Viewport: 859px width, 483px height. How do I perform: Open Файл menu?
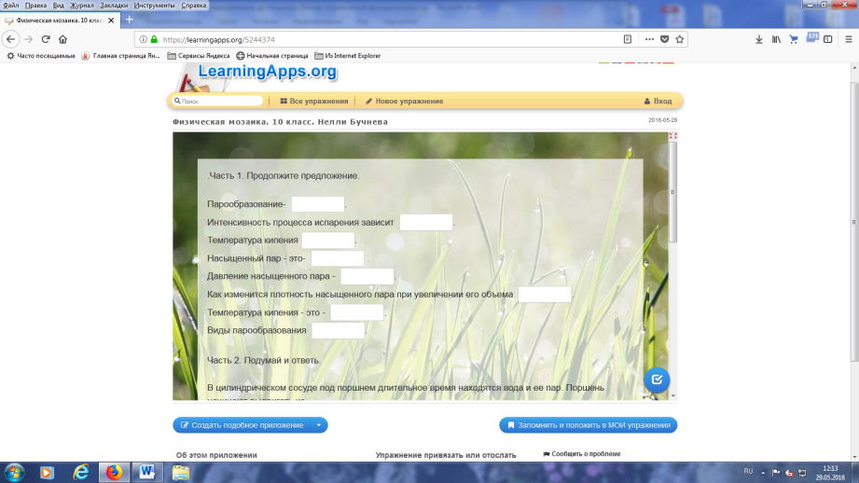coord(11,5)
